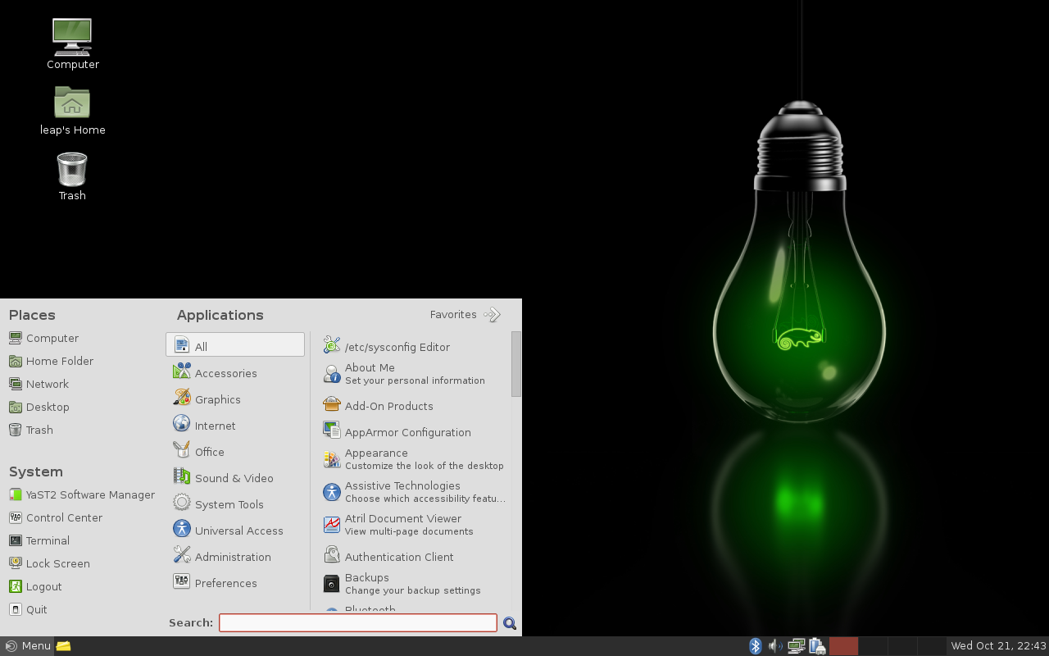Screen dimensions: 1049x656
Task: Click the applications list scrollbar
Action: click(x=516, y=364)
